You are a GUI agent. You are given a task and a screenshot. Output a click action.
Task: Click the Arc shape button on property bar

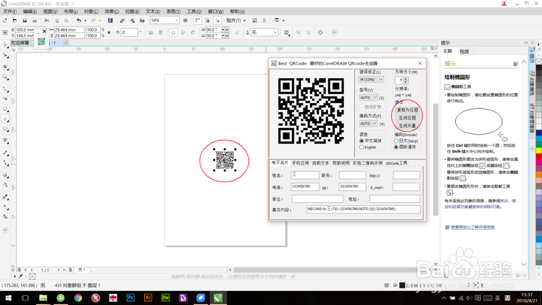point(193,33)
